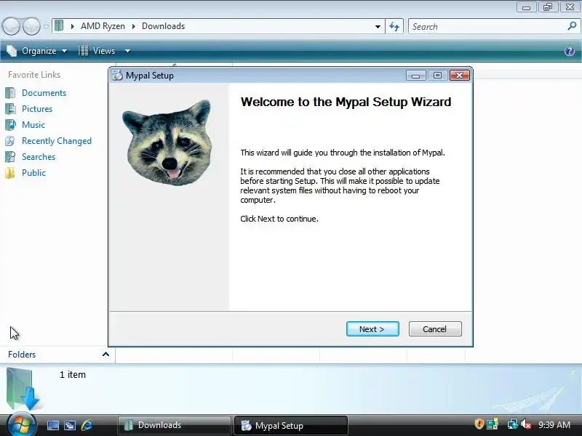Switch to Mypal Setup taskbar button

(x=290, y=425)
